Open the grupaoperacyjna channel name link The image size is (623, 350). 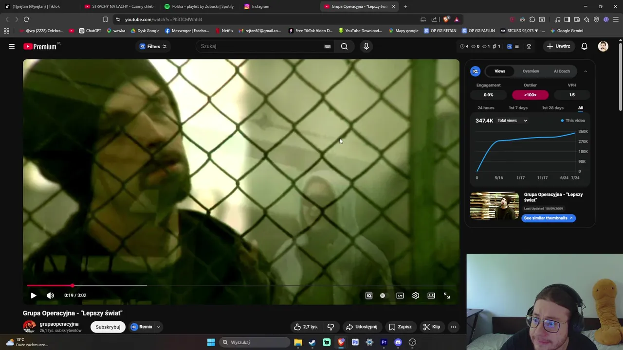pyautogui.click(x=59, y=324)
